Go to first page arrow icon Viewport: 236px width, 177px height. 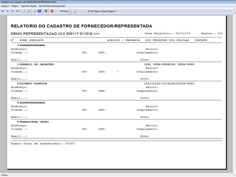click(3, 11)
